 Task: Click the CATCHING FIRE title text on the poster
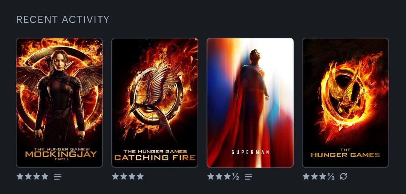click(155, 157)
